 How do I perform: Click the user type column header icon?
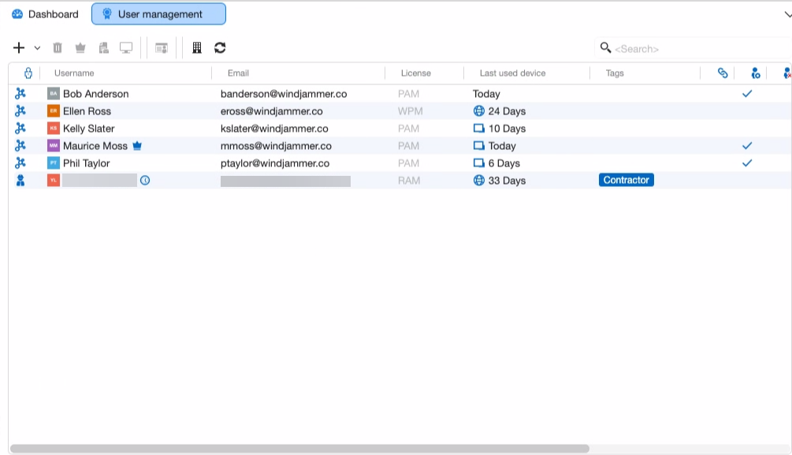pyautogui.click(x=28, y=73)
